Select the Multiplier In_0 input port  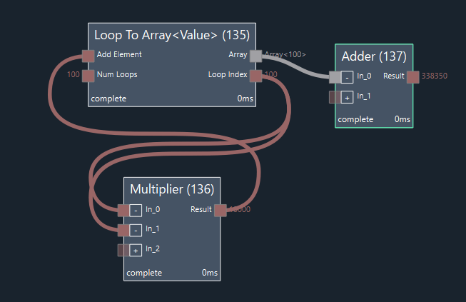(124, 210)
